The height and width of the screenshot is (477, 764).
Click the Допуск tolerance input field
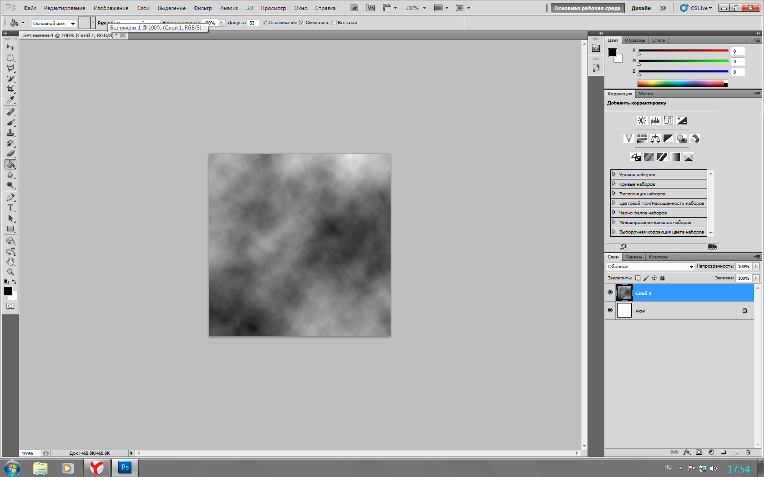click(253, 23)
